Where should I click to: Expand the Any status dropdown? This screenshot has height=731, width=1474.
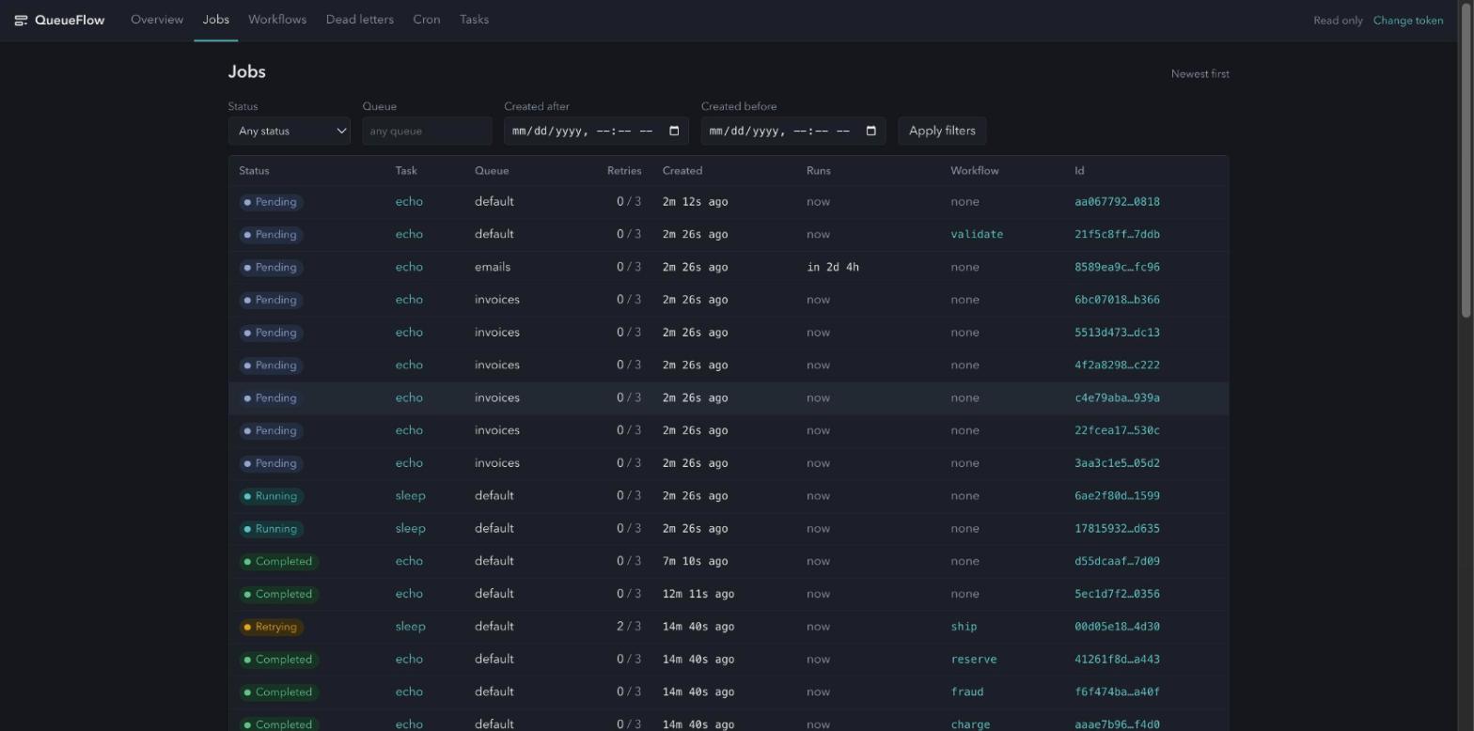click(290, 131)
